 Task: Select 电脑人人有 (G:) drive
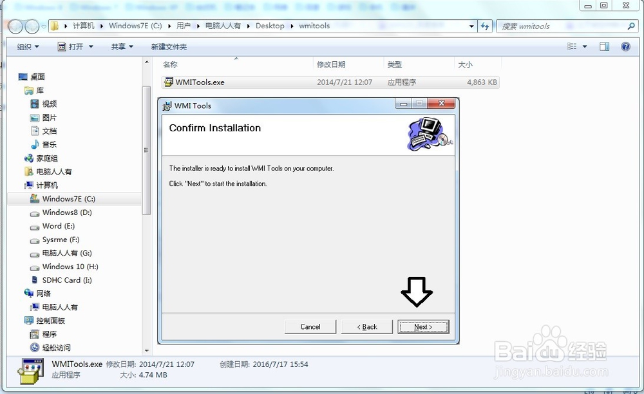coord(67,253)
